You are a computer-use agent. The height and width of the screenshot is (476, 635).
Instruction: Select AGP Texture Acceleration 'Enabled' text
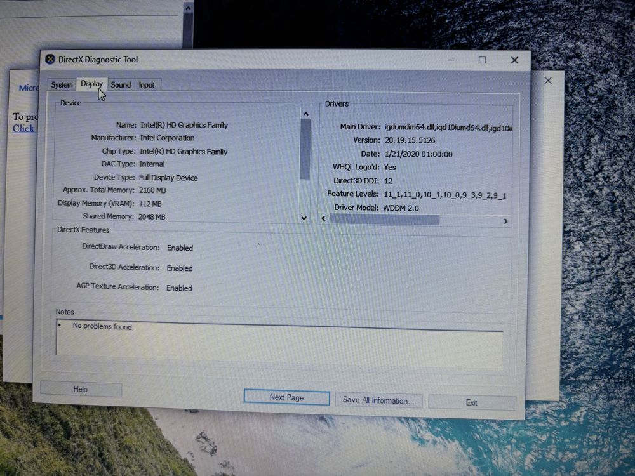(179, 288)
